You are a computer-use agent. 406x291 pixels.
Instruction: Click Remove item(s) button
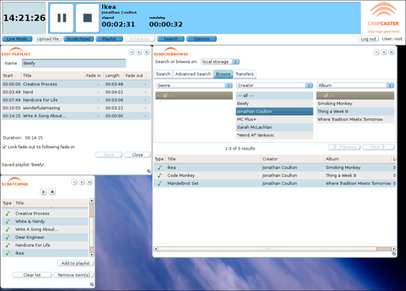[x=74, y=275]
